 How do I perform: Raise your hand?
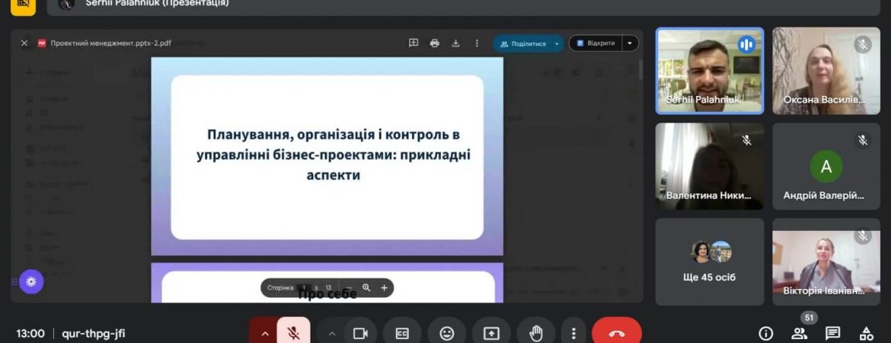click(536, 333)
